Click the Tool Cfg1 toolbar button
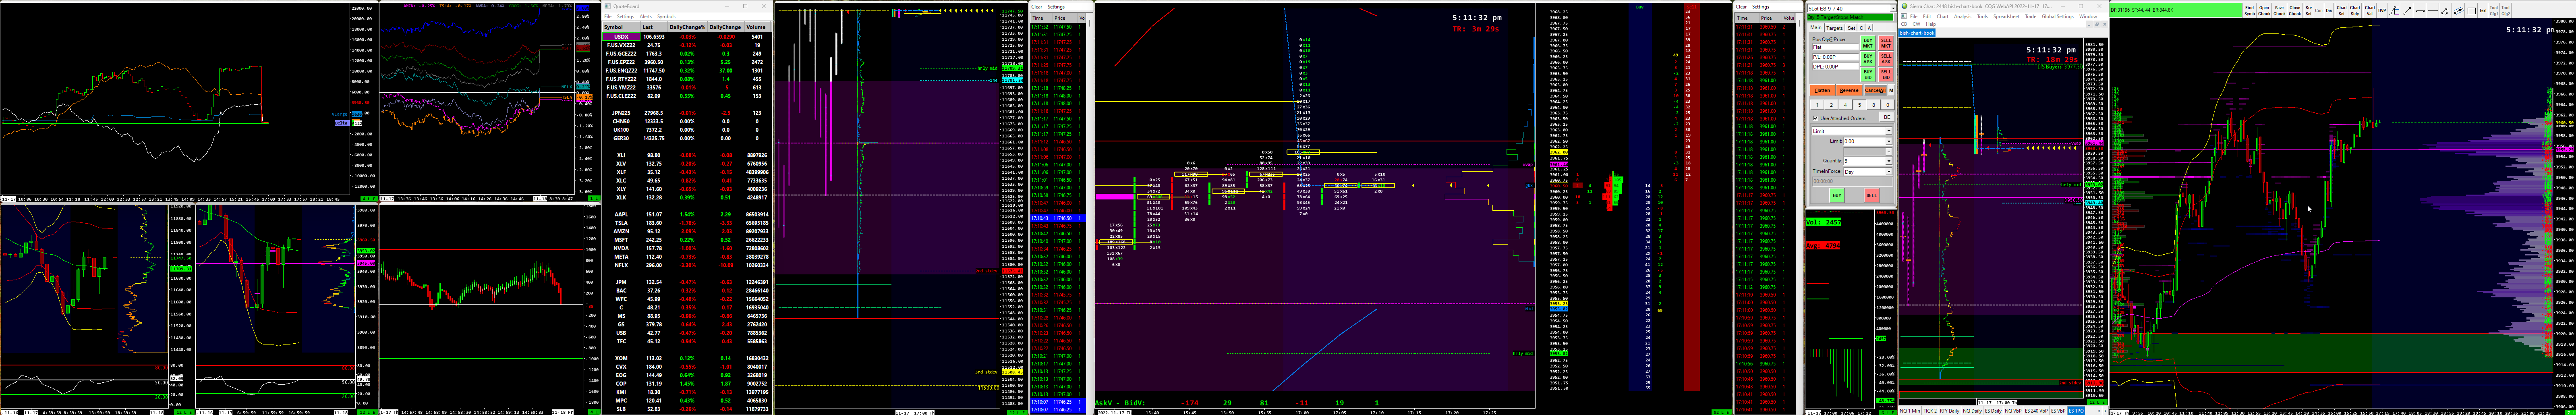This screenshot has height=415, width=2576. 2494,11
